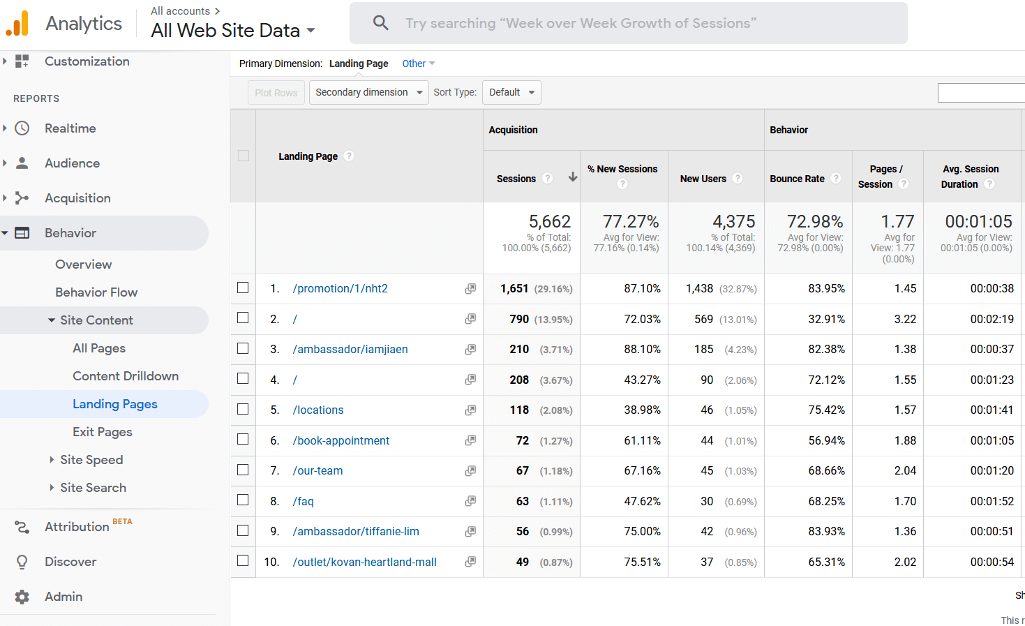Click the Acquisition sidebar icon
This screenshot has width=1025, height=626.
22,198
